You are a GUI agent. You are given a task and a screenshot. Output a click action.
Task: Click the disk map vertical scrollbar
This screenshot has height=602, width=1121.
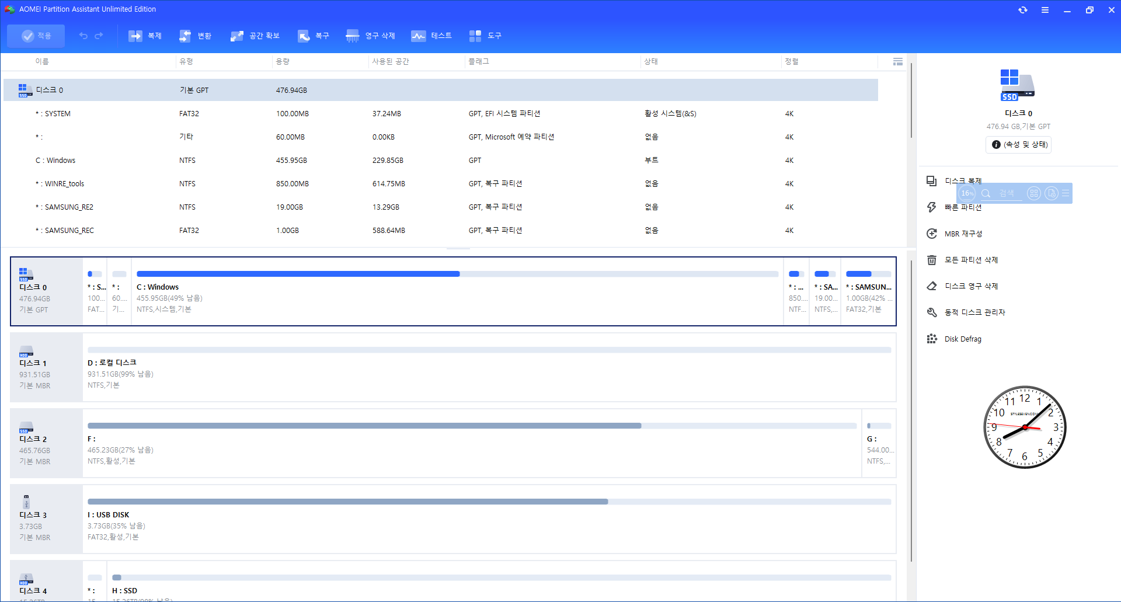(911, 411)
